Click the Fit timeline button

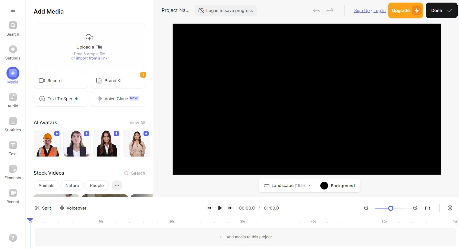pyautogui.click(x=427, y=208)
